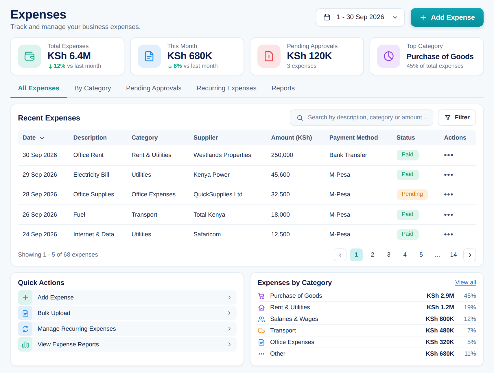Go to page 4
The width and height of the screenshot is (494, 373).
pos(405,255)
